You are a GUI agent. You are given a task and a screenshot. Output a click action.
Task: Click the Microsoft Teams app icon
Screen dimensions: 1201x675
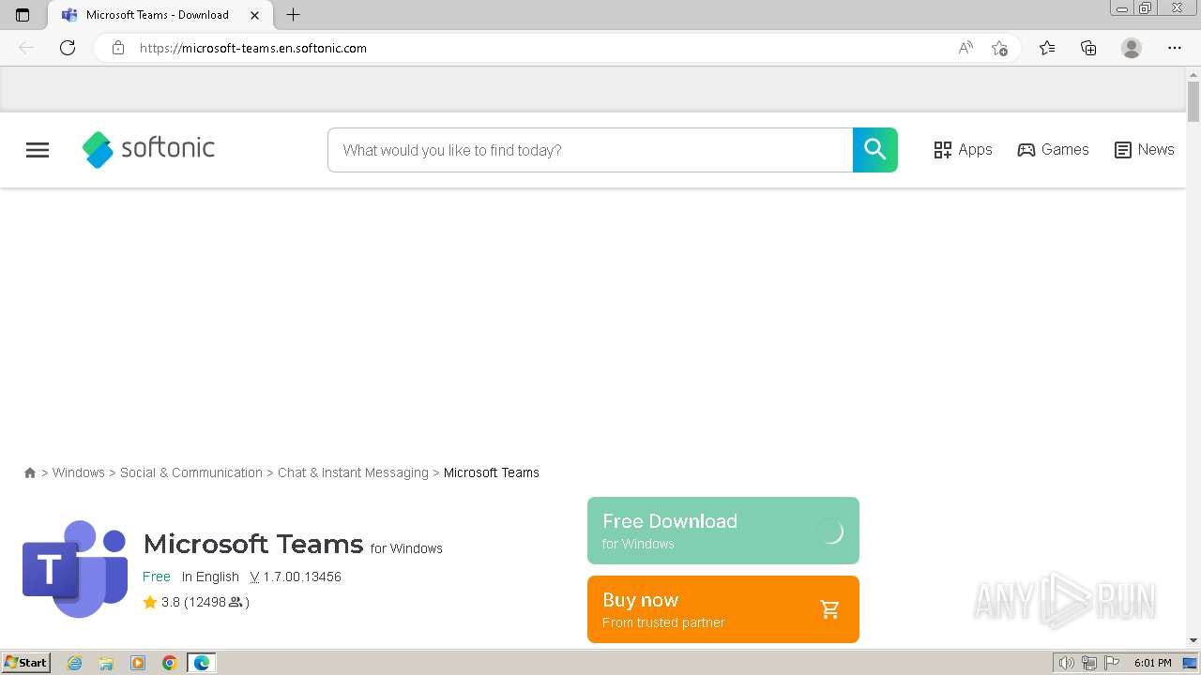[75, 569]
